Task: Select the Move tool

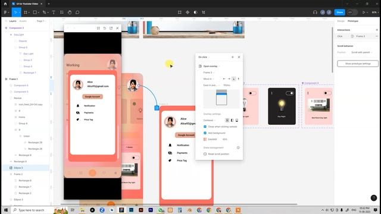Action: click(x=16, y=12)
